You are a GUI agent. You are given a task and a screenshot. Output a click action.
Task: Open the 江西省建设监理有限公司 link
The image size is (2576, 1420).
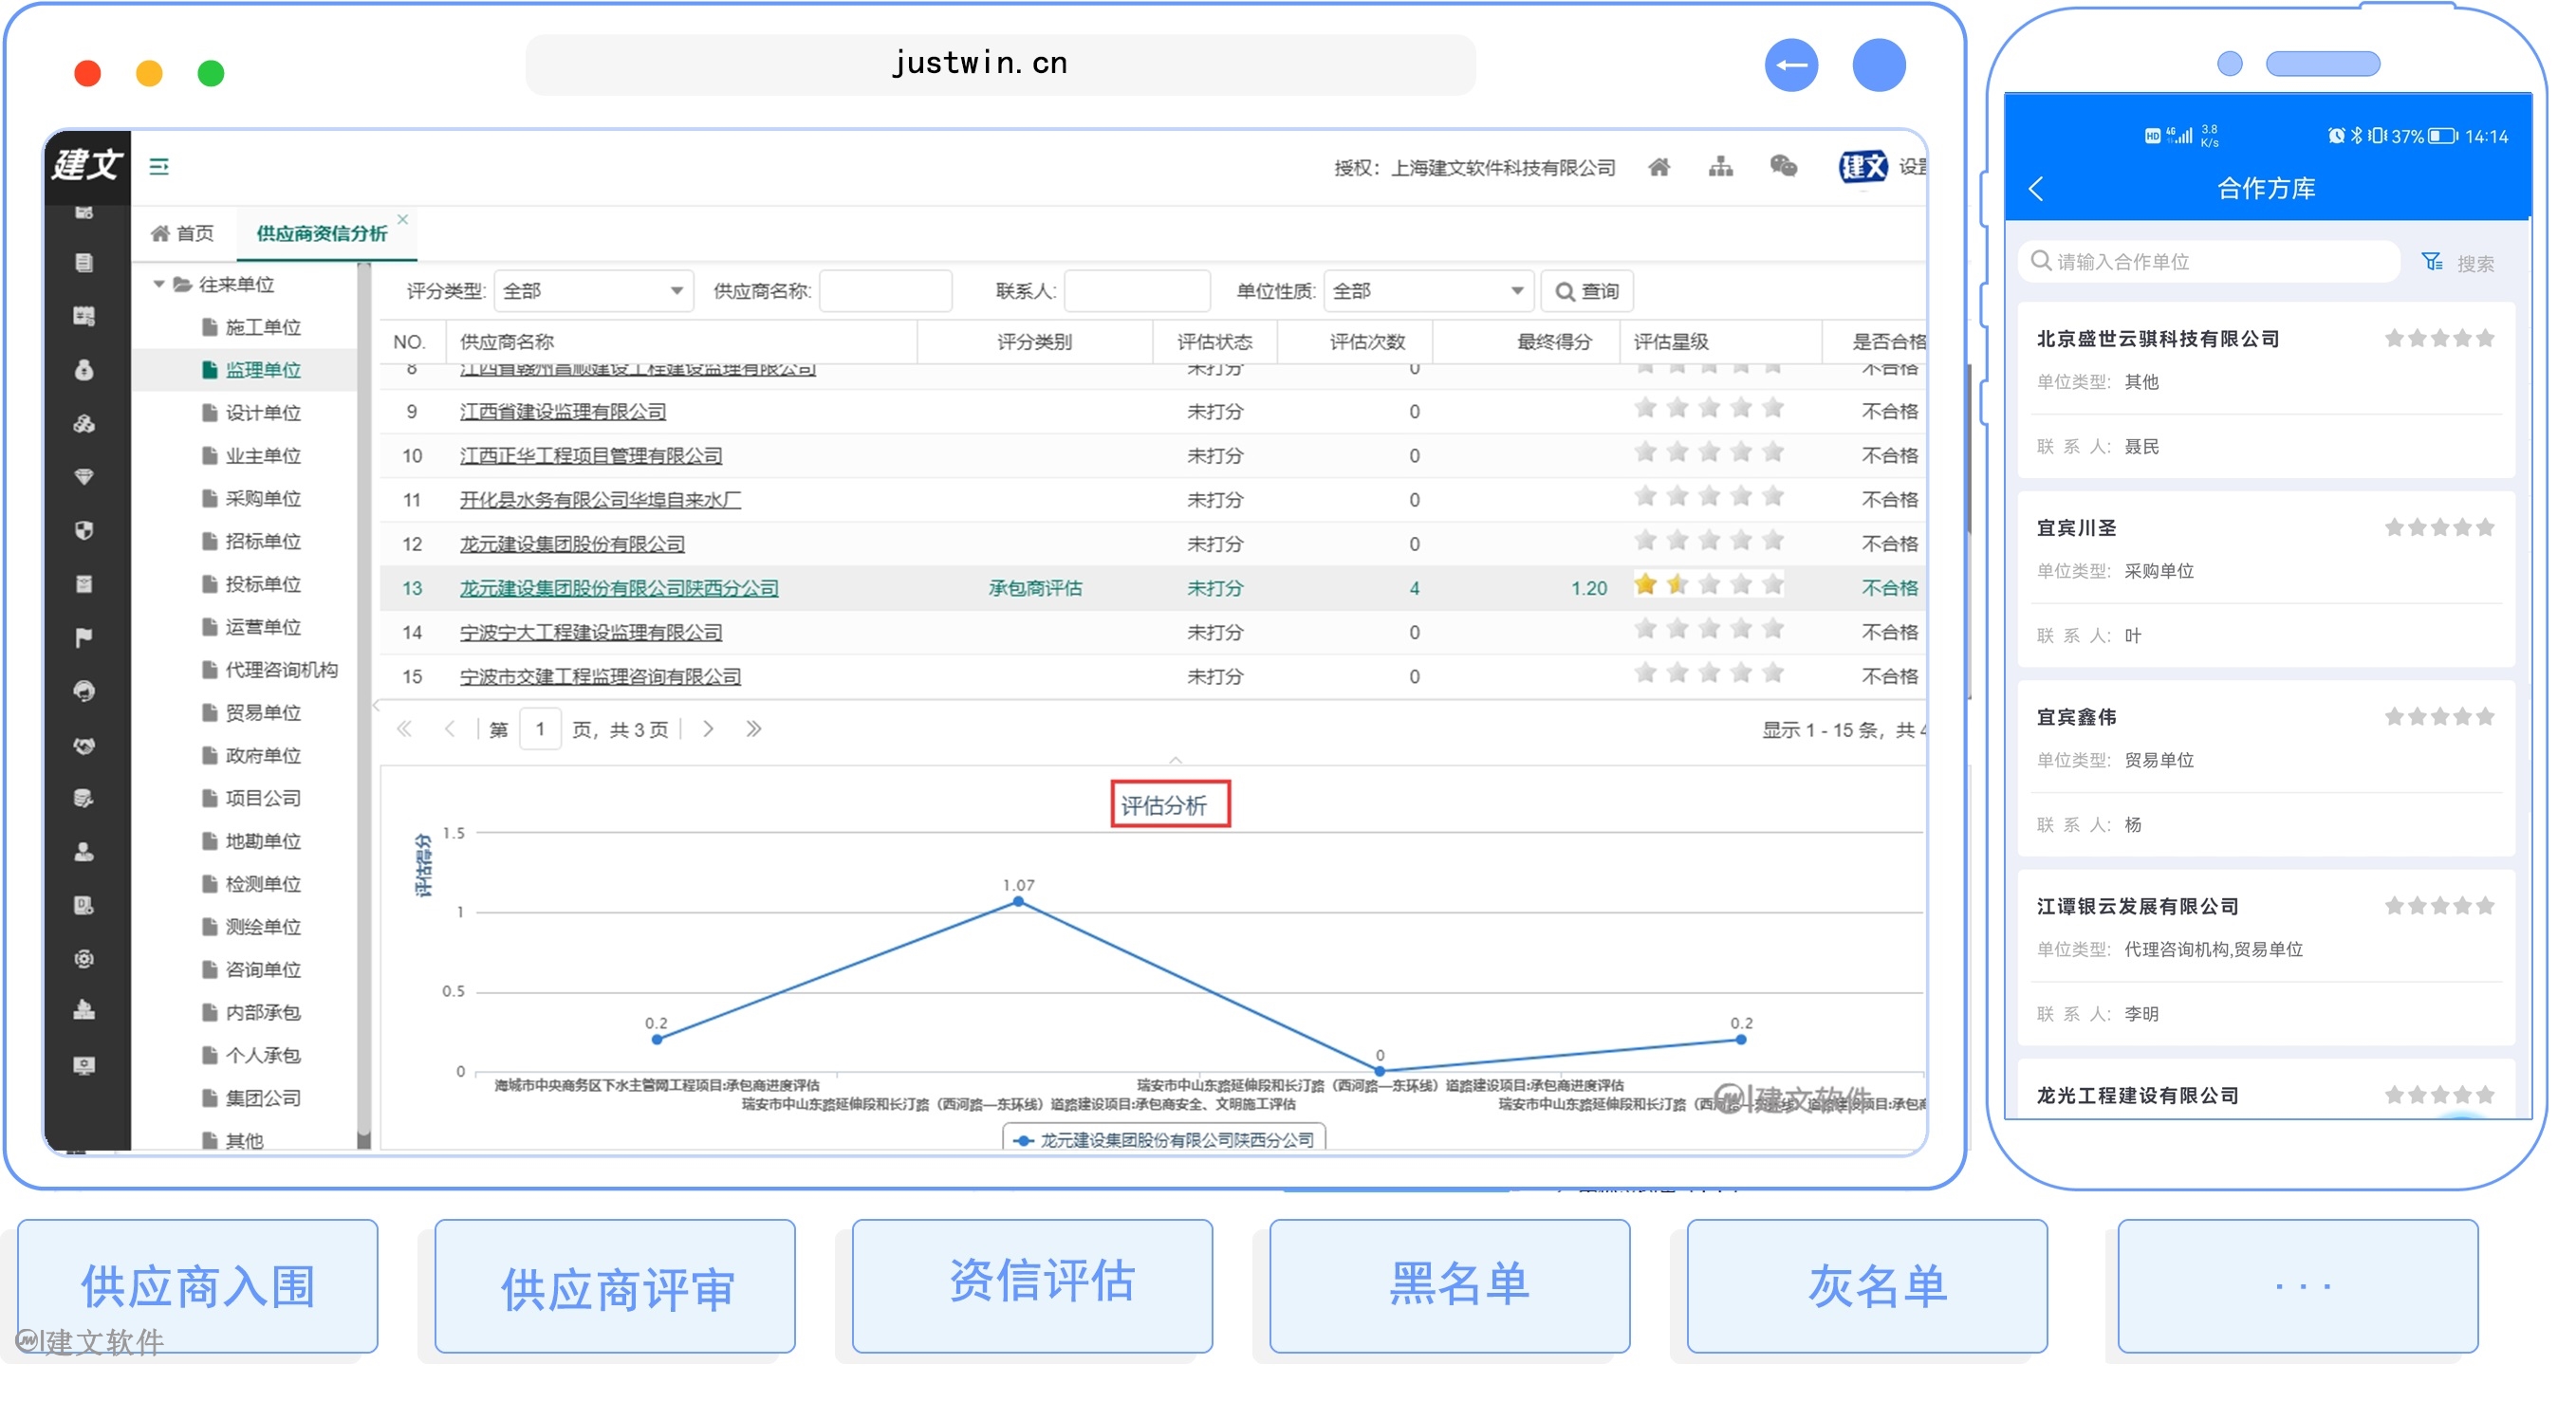[x=563, y=411]
